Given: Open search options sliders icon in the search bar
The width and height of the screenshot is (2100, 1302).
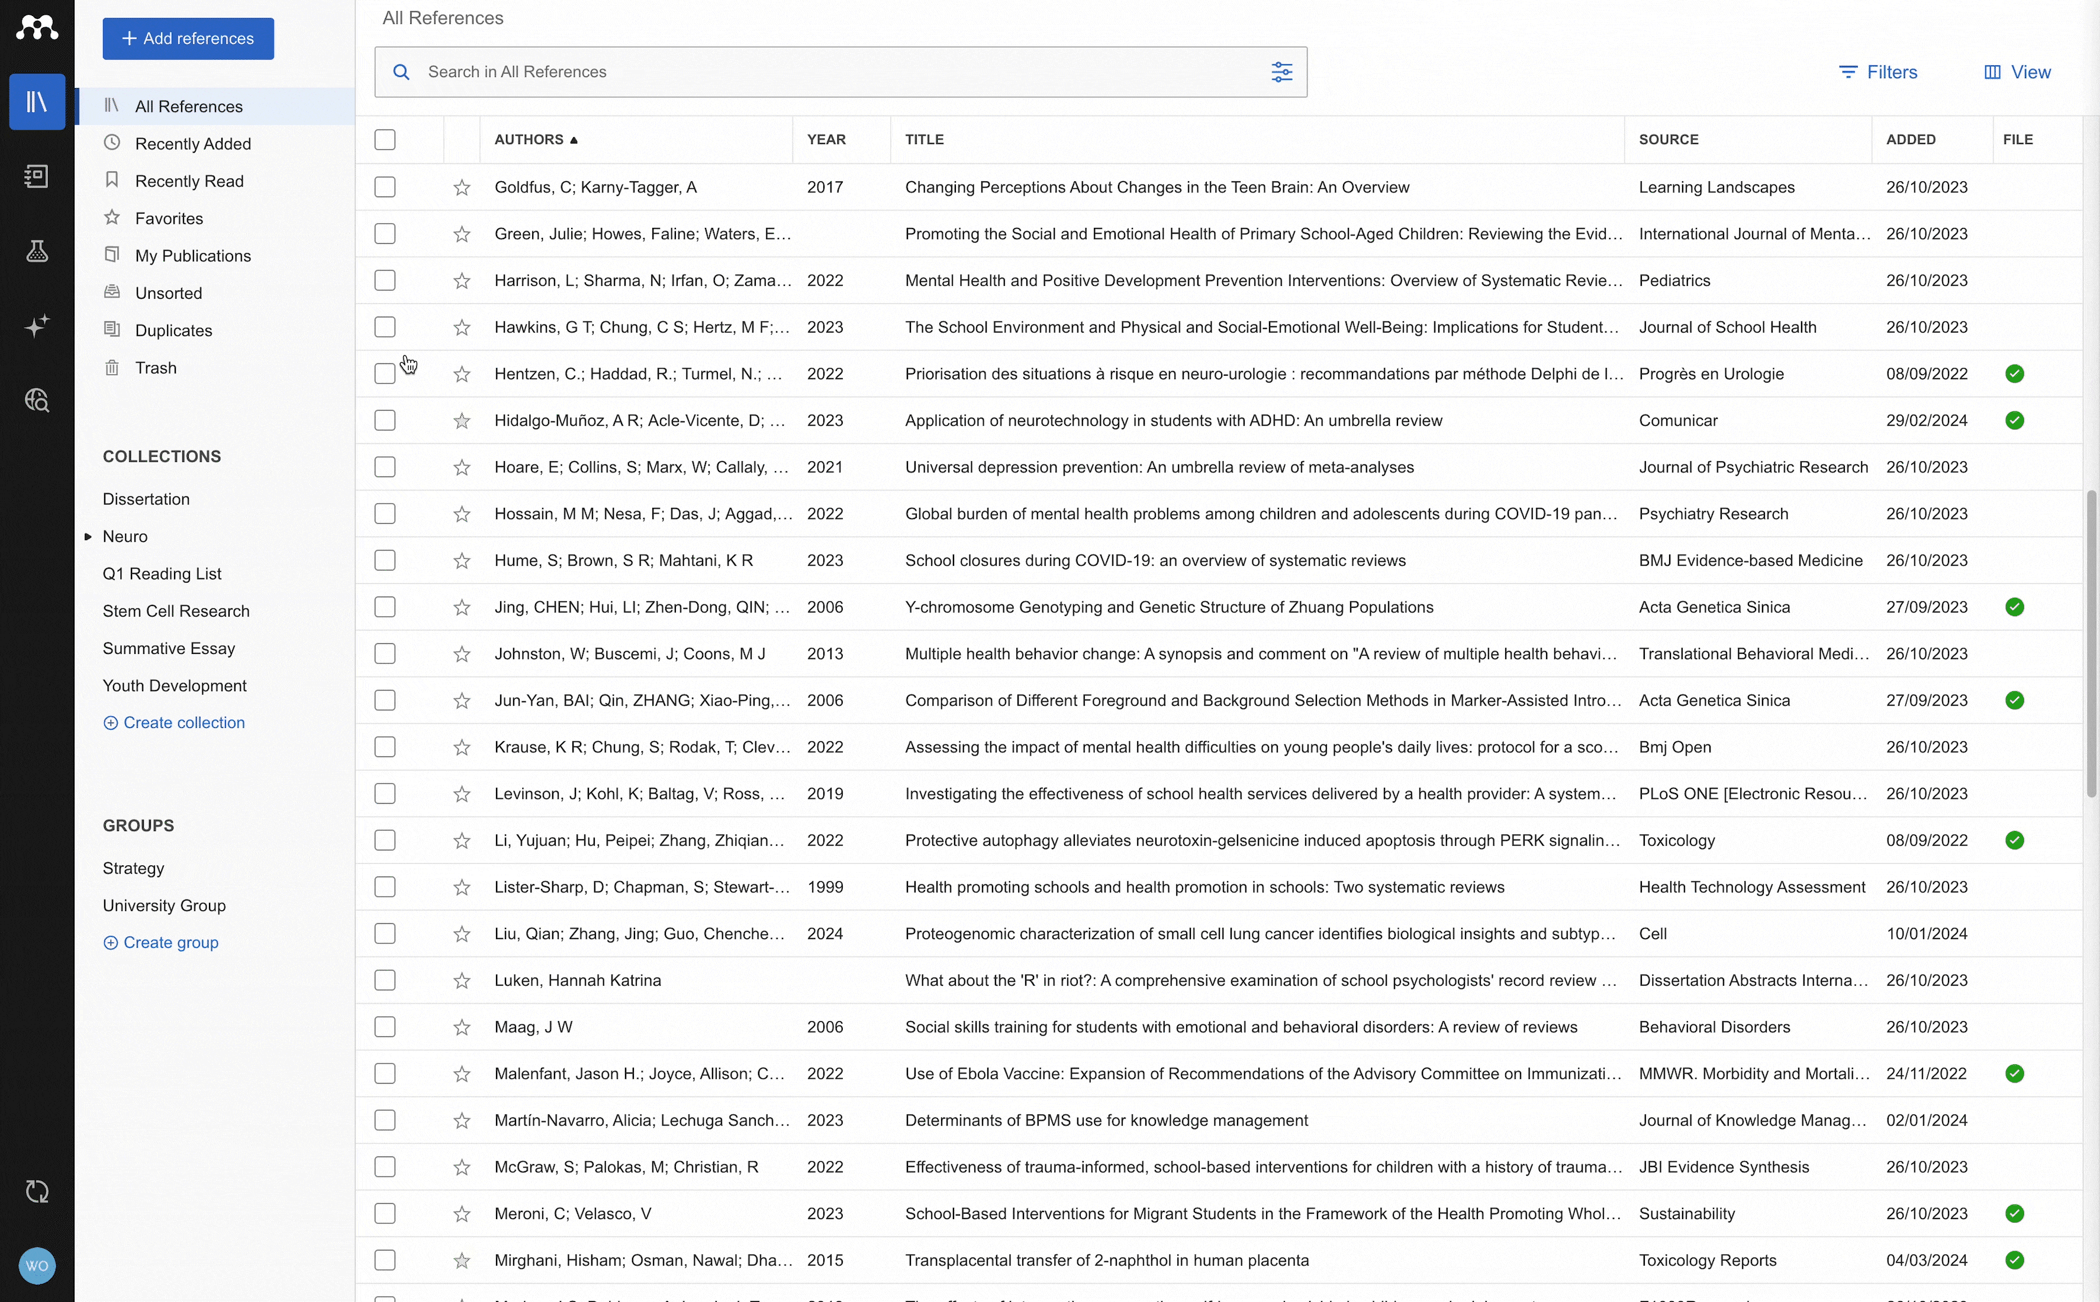Looking at the screenshot, I should pos(1281,72).
